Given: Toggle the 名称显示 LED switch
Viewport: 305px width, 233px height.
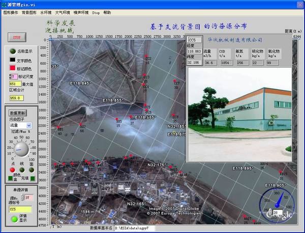Looking at the screenshot, I should pos(13,51).
